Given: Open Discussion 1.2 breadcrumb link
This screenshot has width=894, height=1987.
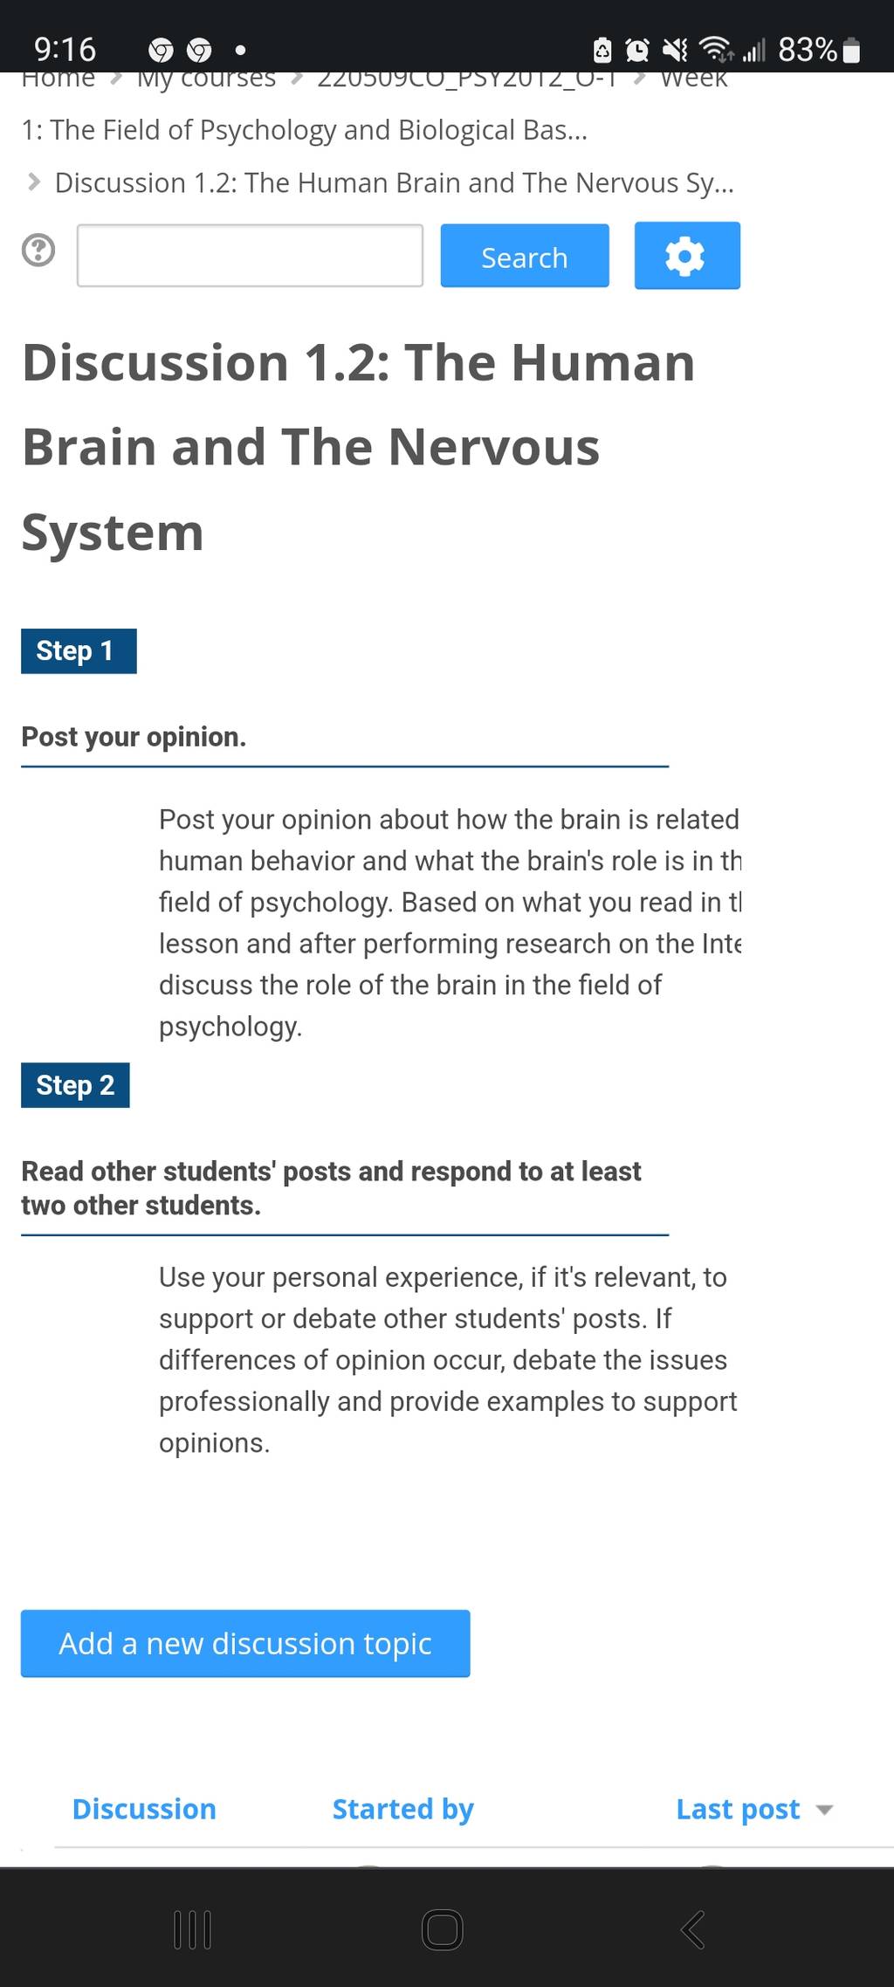Looking at the screenshot, I should tap(395, 183).
